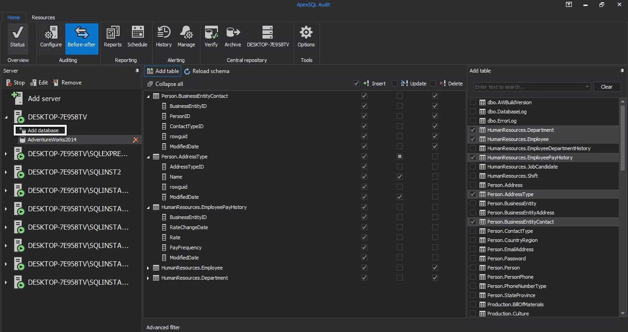
Task: Uncheck Person.BusinessEntityContact in Add table list
Action: (x=473, y=222)
